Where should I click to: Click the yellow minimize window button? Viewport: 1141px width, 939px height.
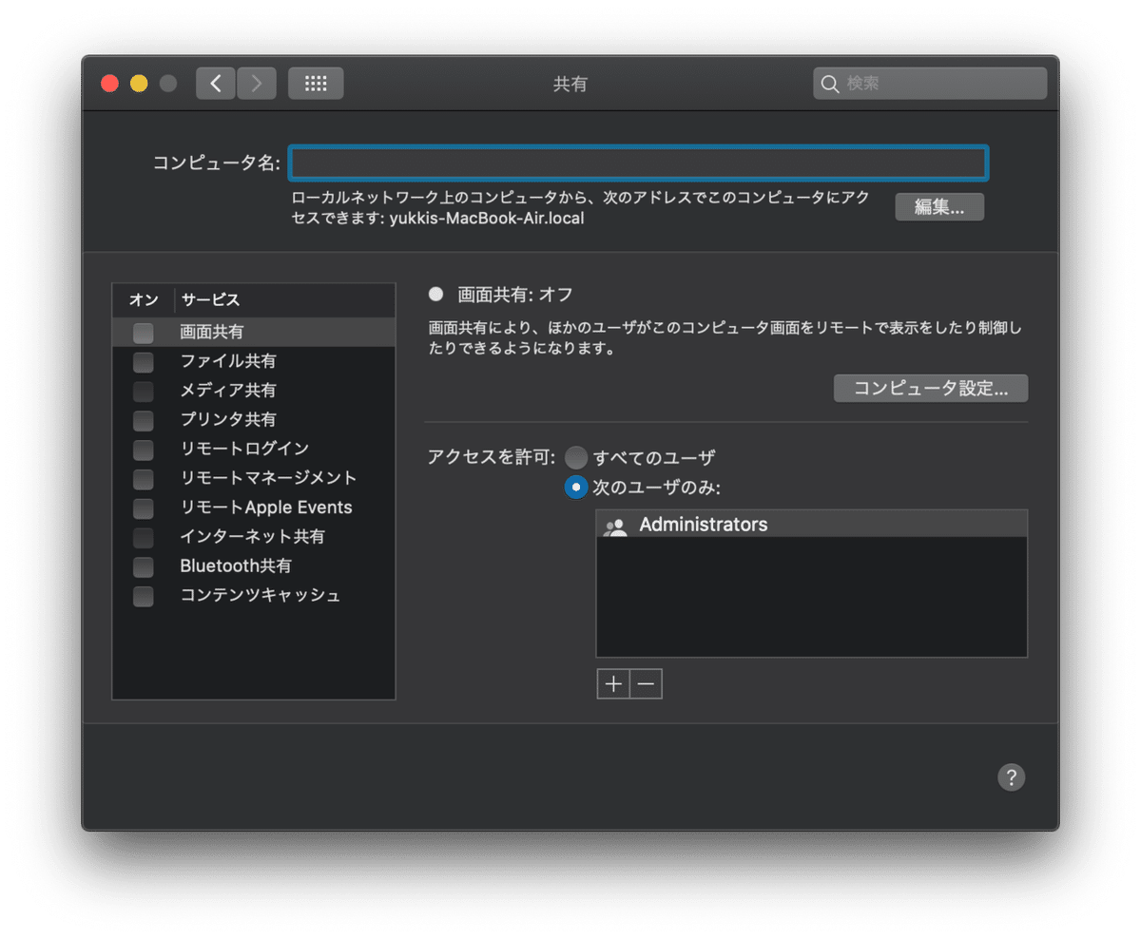[x=139, y=84]
